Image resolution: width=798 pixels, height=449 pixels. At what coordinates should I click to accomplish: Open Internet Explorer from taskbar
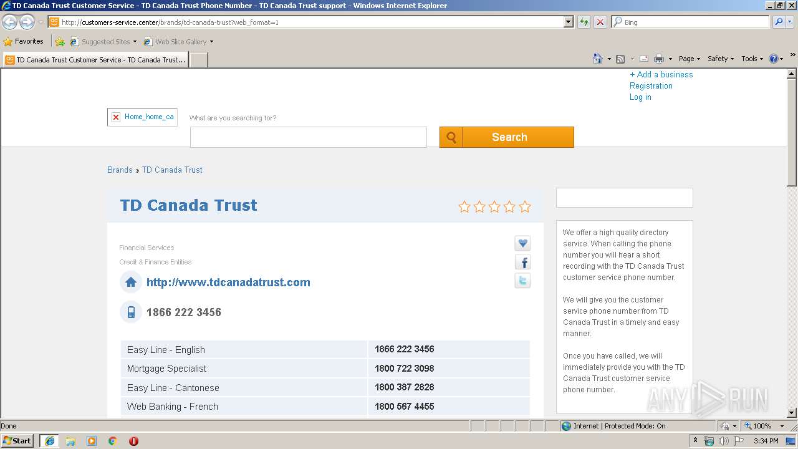(x=49, y=441)
